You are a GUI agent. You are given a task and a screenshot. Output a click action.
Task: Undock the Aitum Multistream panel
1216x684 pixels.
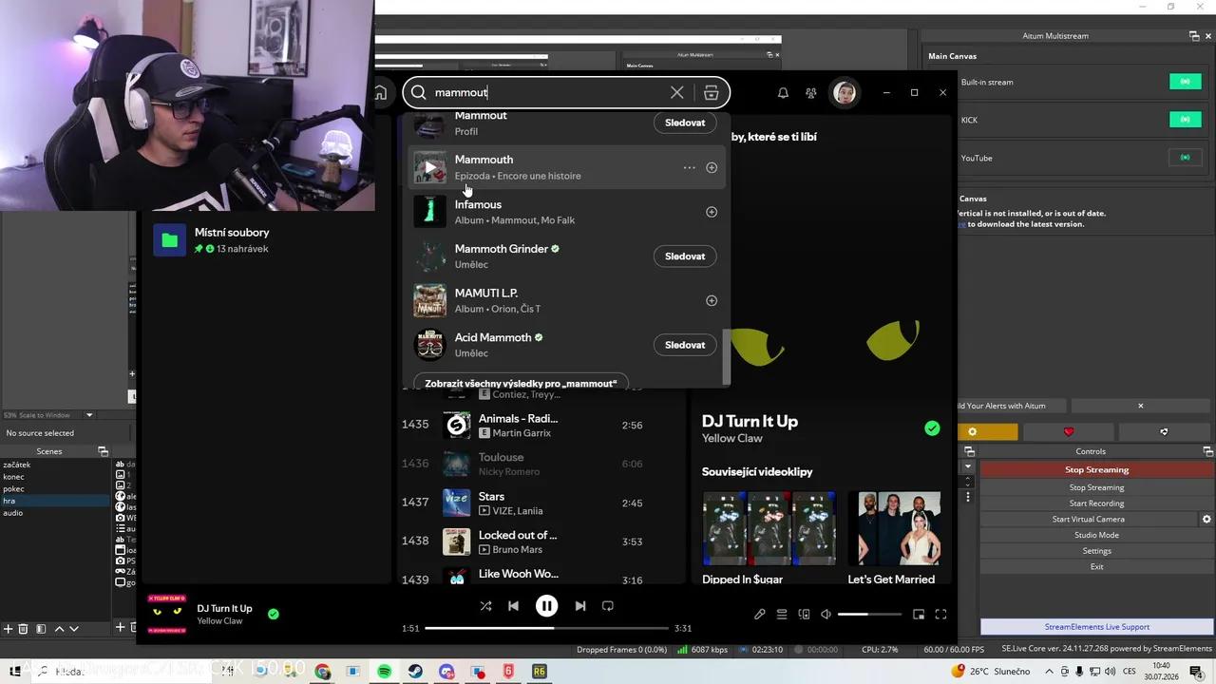click(1194, 36)
